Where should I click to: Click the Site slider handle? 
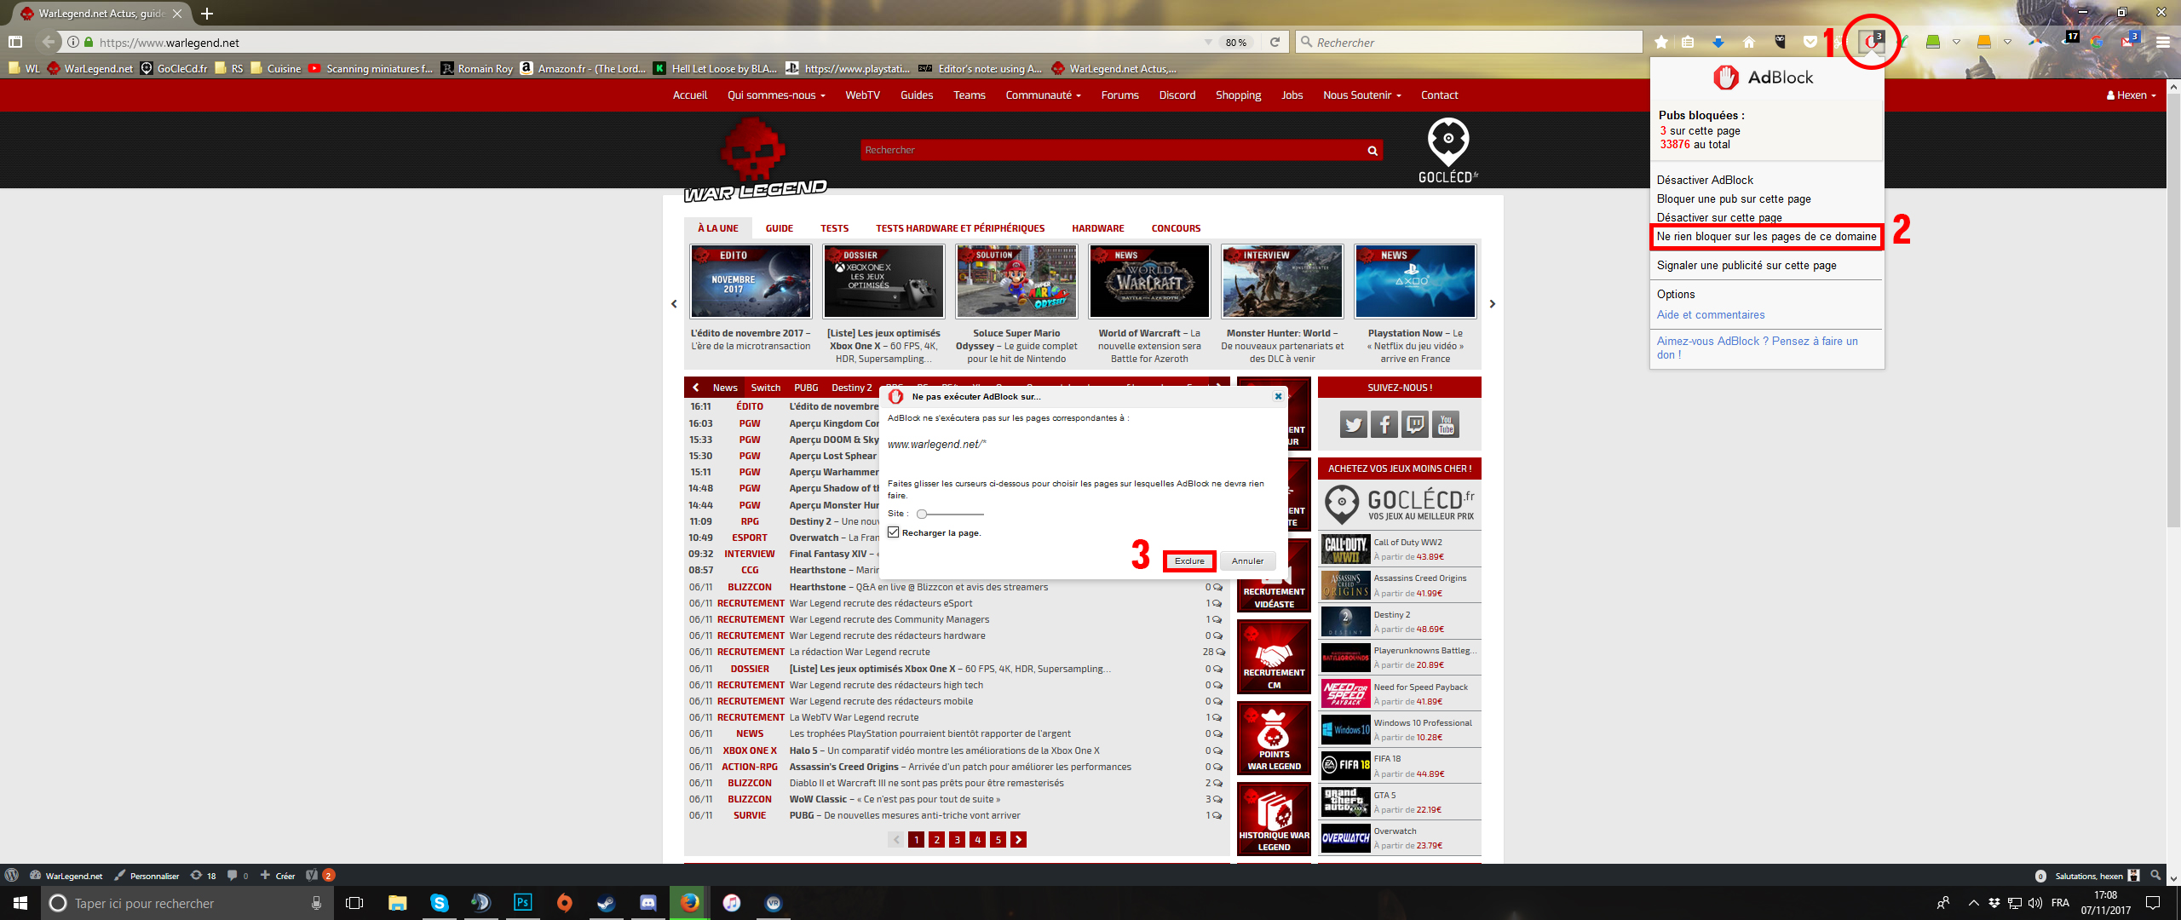[922, 515]
